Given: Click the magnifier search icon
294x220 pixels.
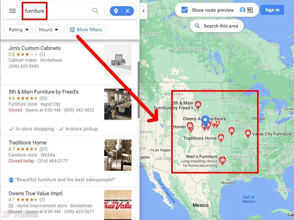Looking at the screenshot, I should coord(96,11).
